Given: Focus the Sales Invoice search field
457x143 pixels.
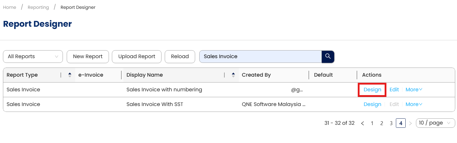Looking at the screenshot, I should pos(260,56).
